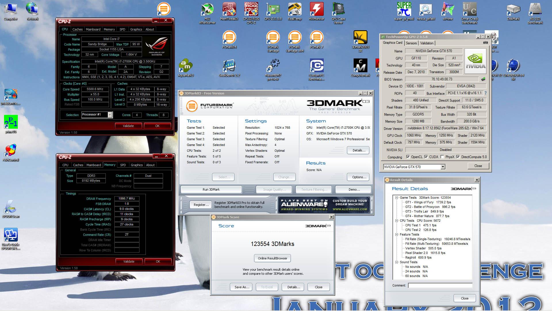The height and width of the screenshot is (311, 552).
Task: Open hexus_pifast desktop icon
Action: coord(426,12)
